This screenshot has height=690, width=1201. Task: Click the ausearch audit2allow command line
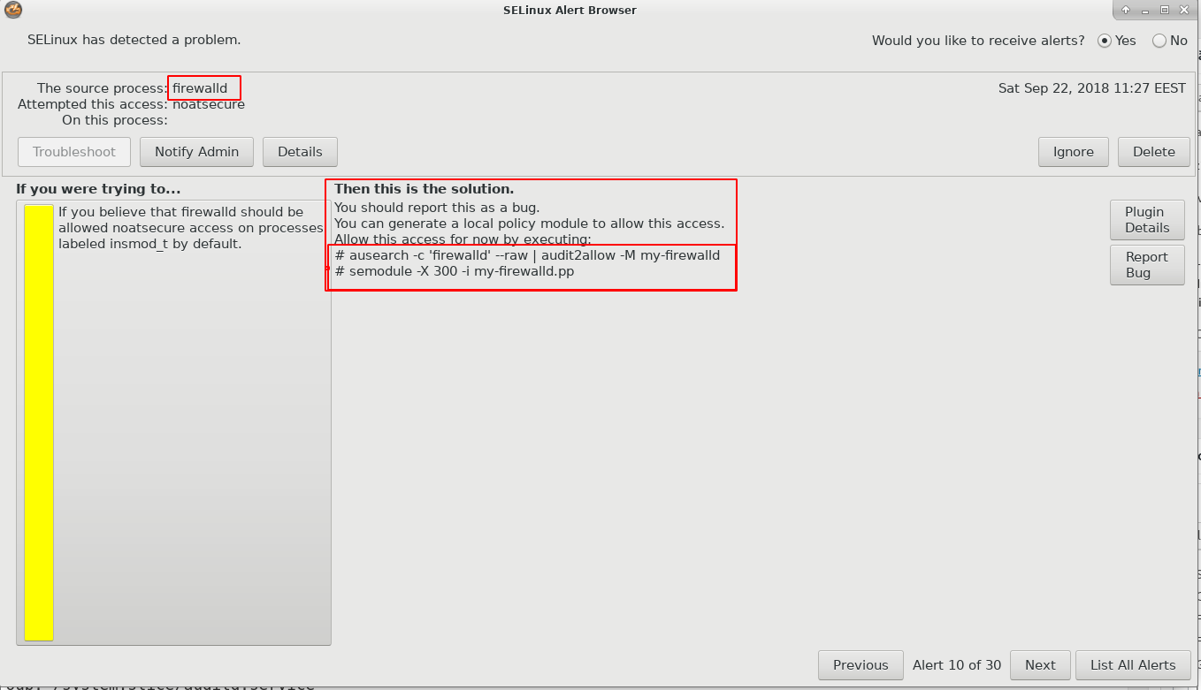528,255
